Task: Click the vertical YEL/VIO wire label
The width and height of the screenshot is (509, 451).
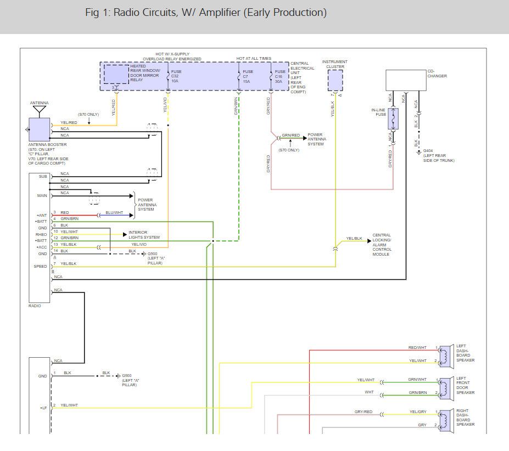Action: pyautogui.click(x=165, y=105)
